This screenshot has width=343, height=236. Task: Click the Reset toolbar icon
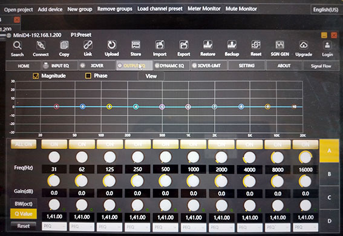tap(256, 45)
